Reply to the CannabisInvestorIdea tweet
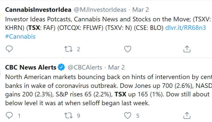The image size is (212, 122). pos(9,49)
